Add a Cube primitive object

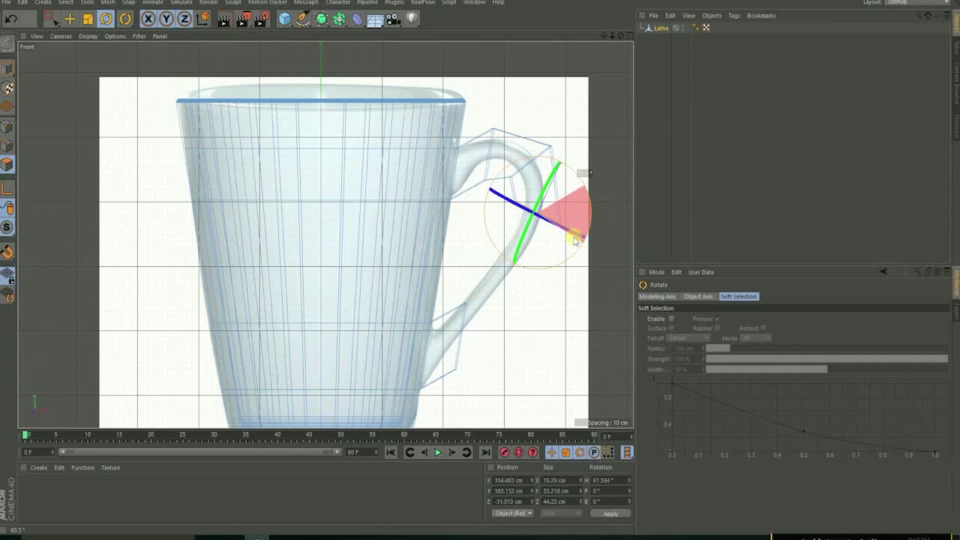[x=284, y=19]
